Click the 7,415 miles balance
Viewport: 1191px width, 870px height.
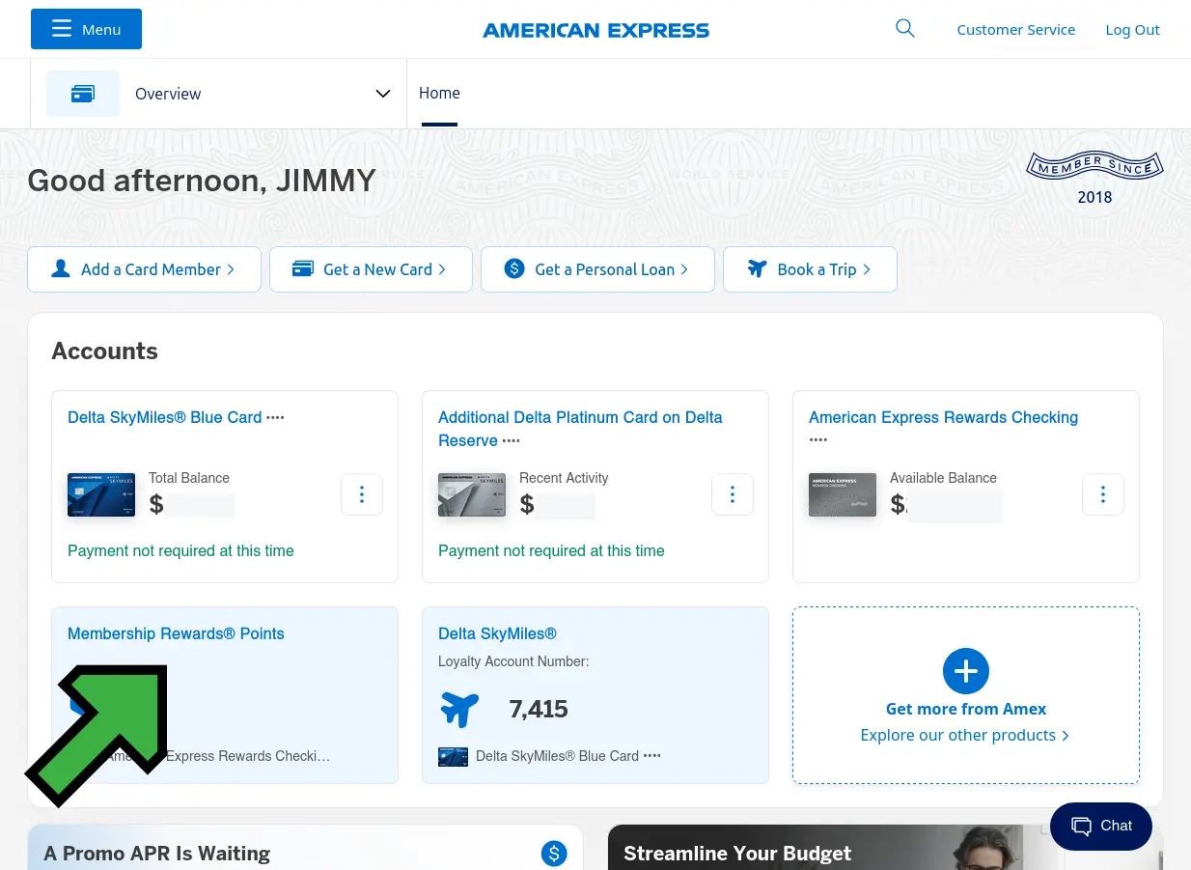point(539,709)
